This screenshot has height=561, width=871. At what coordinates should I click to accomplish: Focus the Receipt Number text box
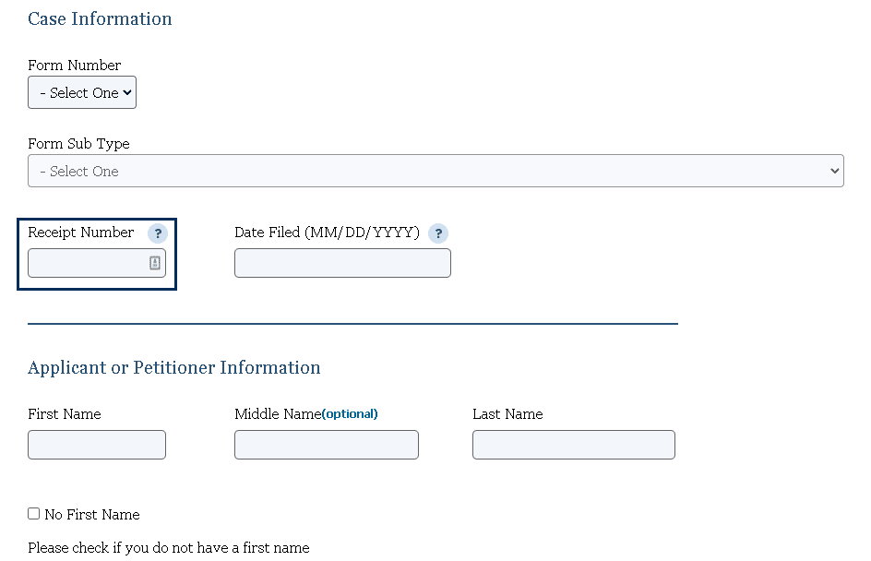pyautogui.click(x=87, y=263)
